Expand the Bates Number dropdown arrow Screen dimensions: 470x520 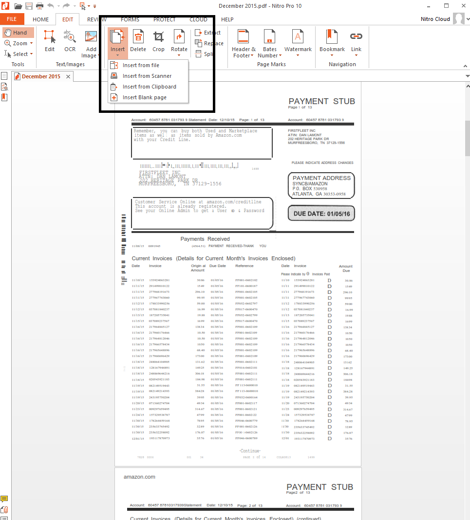tap(281, 55)
